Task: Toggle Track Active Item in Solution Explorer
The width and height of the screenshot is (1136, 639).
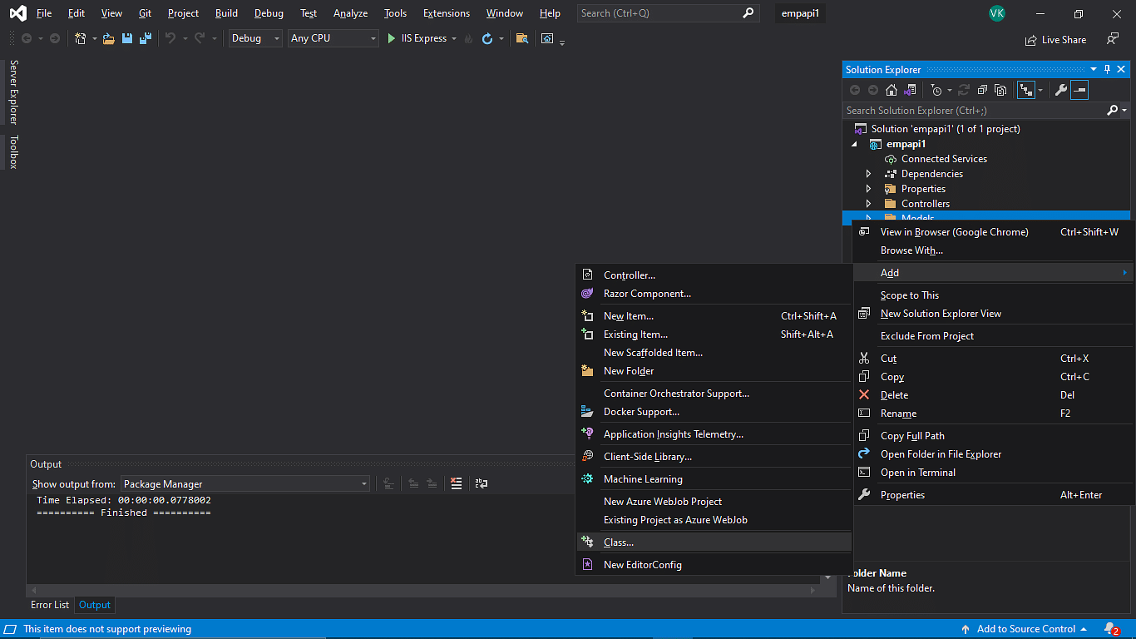Action: tap(1026, 90)
